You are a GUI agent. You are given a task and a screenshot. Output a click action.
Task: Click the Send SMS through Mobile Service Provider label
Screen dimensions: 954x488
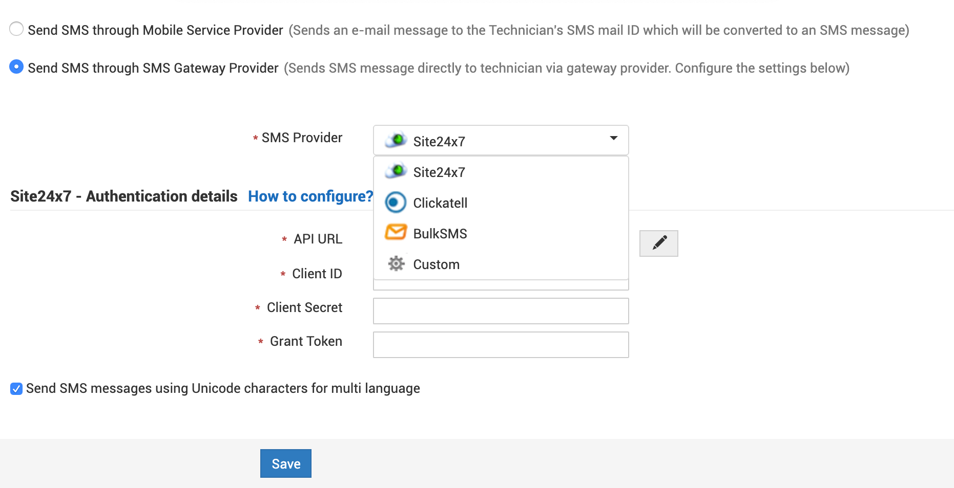tap(155, 30)
